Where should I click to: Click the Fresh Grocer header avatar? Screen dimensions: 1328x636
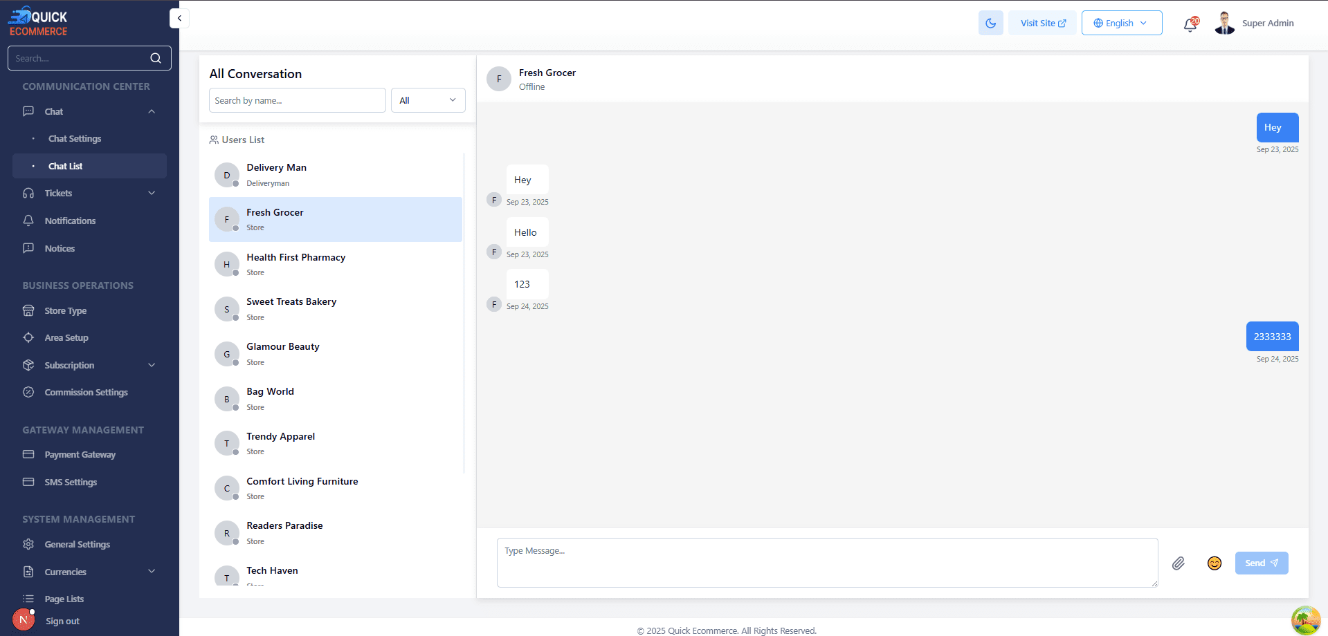(498, 79)
